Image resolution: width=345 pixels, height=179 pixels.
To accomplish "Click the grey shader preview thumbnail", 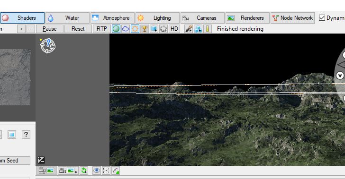I will [15, 77].
